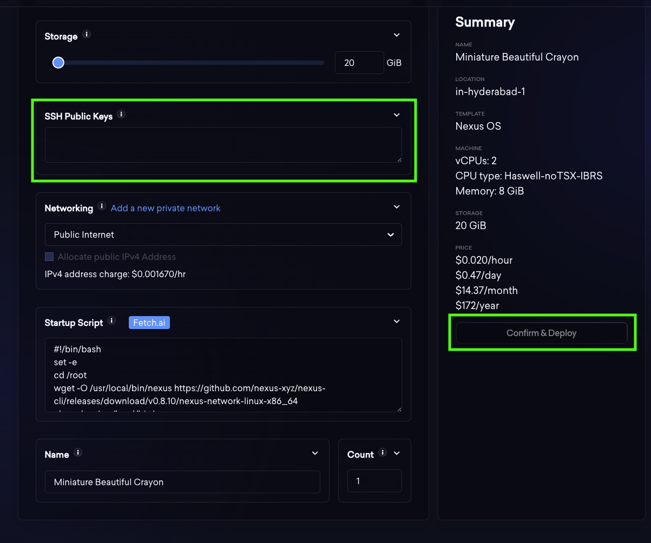Select the Fetch.ai startup script tag
The image size is (651, 543).
click(149, 323)
